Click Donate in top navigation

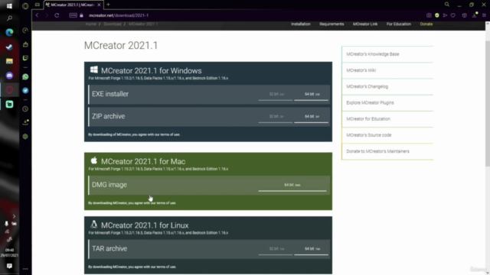coord(426,24)
